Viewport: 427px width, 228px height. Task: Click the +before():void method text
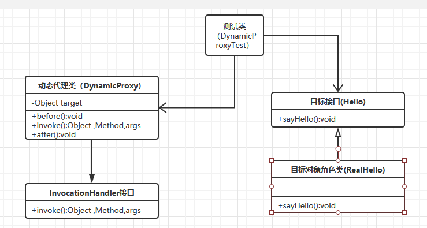tap(57, 116)
